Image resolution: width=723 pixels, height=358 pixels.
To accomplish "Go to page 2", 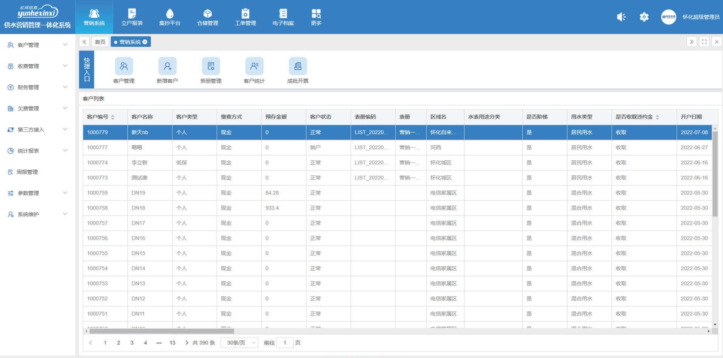I will pyautogui.click(x=118, y=343).
